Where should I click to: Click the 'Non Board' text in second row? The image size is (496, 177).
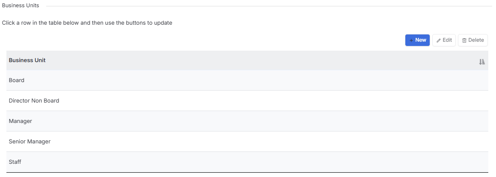[45, 101]
